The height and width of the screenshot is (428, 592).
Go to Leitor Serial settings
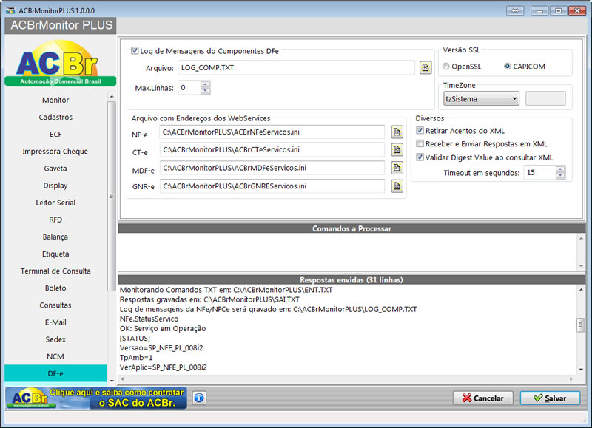[x=55, y=203]
